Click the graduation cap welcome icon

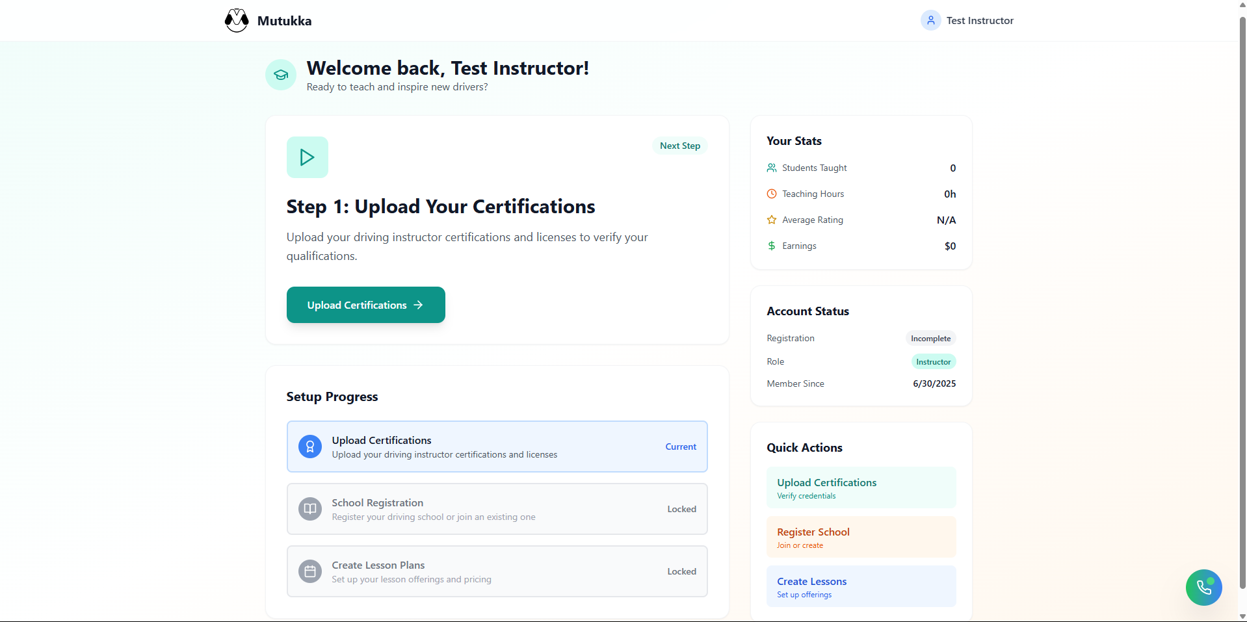tap(281, 75)
